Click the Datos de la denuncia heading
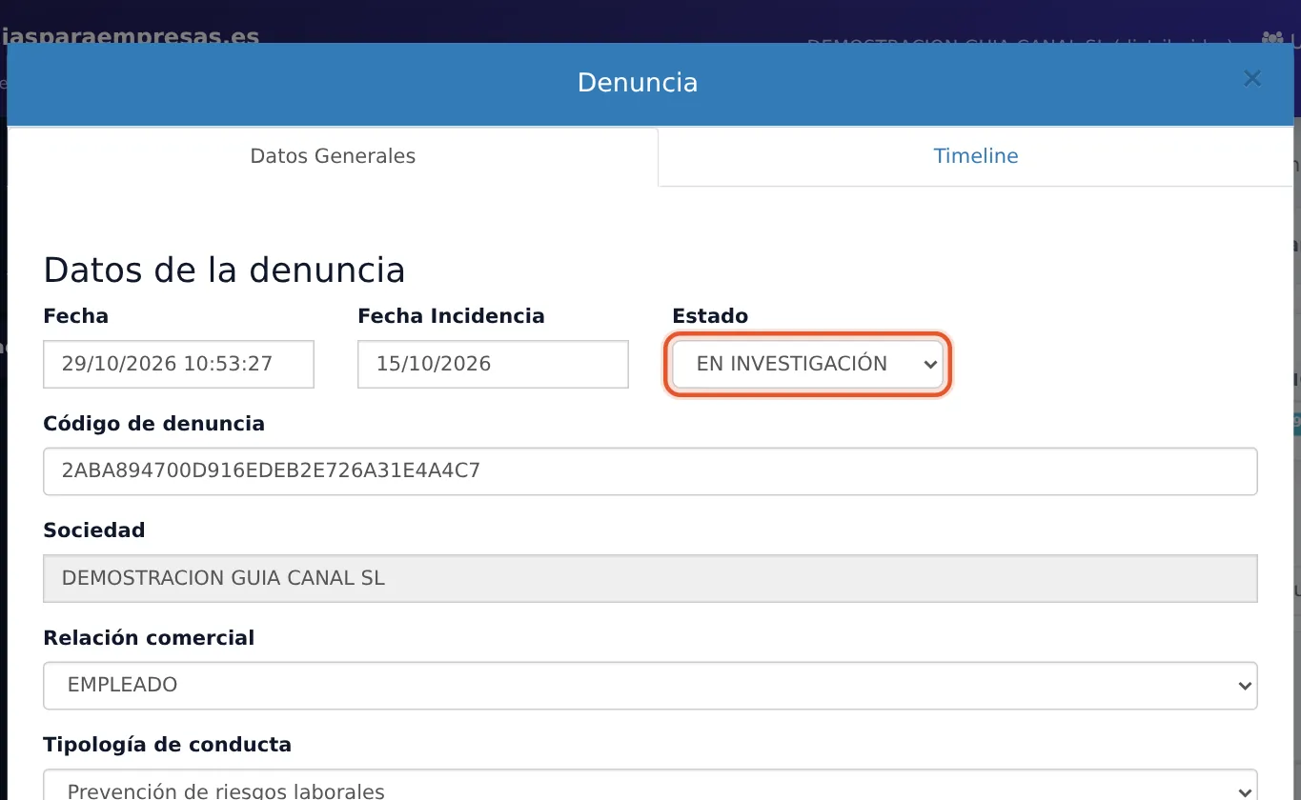The width and height of the screenshot is (1301, 800). (x=225, y=270)
